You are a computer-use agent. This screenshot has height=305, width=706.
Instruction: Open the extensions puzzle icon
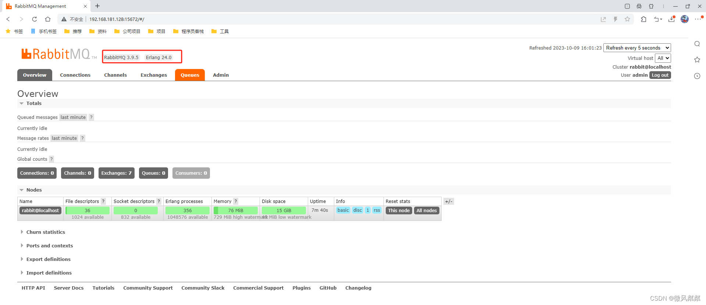643,19
